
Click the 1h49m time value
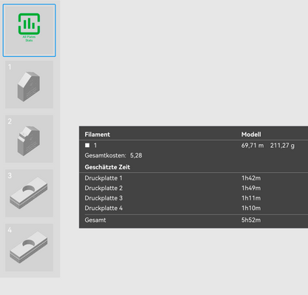tap(251, 188)
